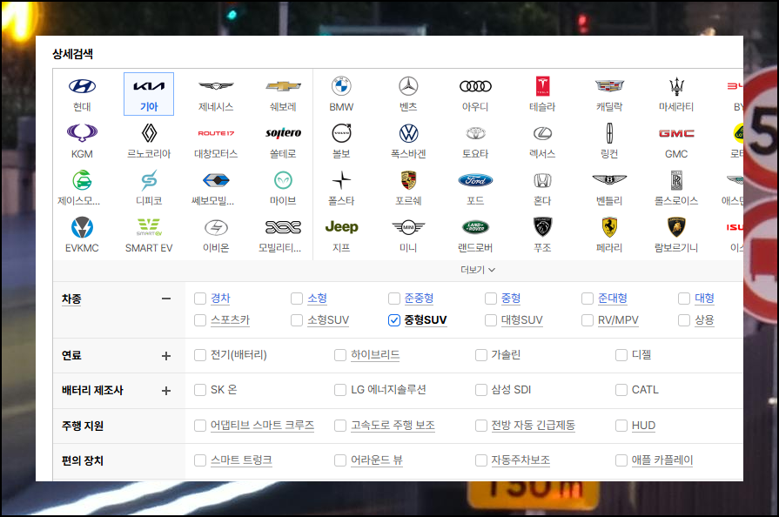Choose the Maserati (마세라티) trident logo
Screen dimensions: 779x517
click(676, 86)
